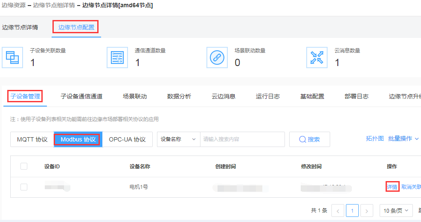Select the OPC-UA 协议 protocol option
The image size is (421, 222).
(127, 139)
